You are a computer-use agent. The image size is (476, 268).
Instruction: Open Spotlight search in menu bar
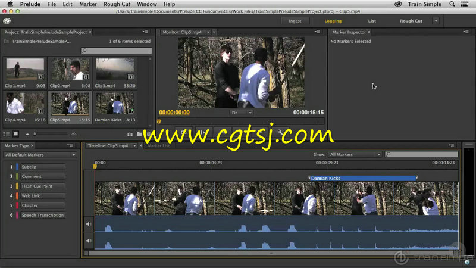point(452,4)
